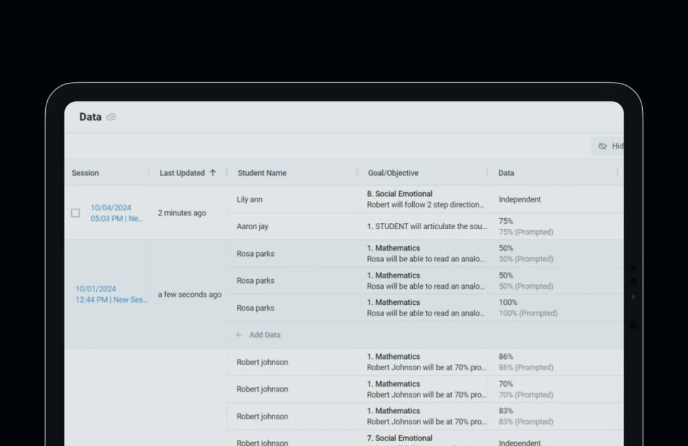
Task: Check the 10/04/2024 session checkbox
Action: [x=75, y=213]
